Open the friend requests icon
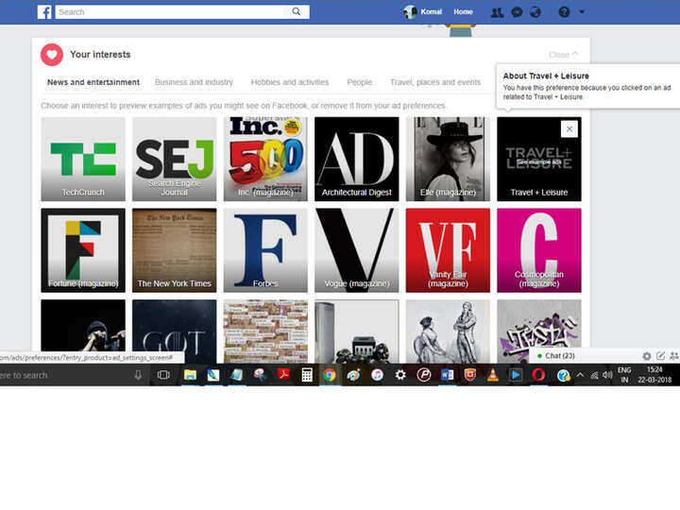The image size is (680, 510). coord(497,12)
